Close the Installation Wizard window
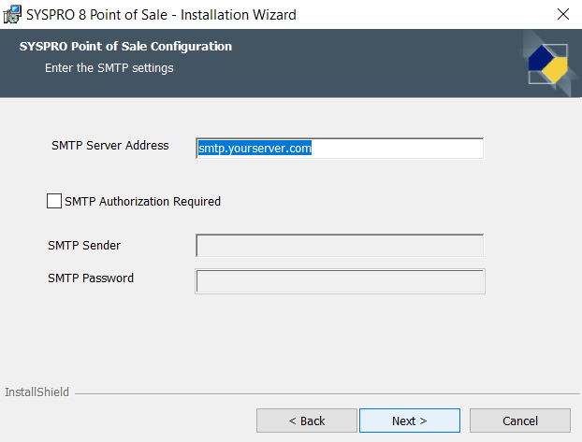The image size is (582, 442). pyautogui.click(x=562, y=14)
